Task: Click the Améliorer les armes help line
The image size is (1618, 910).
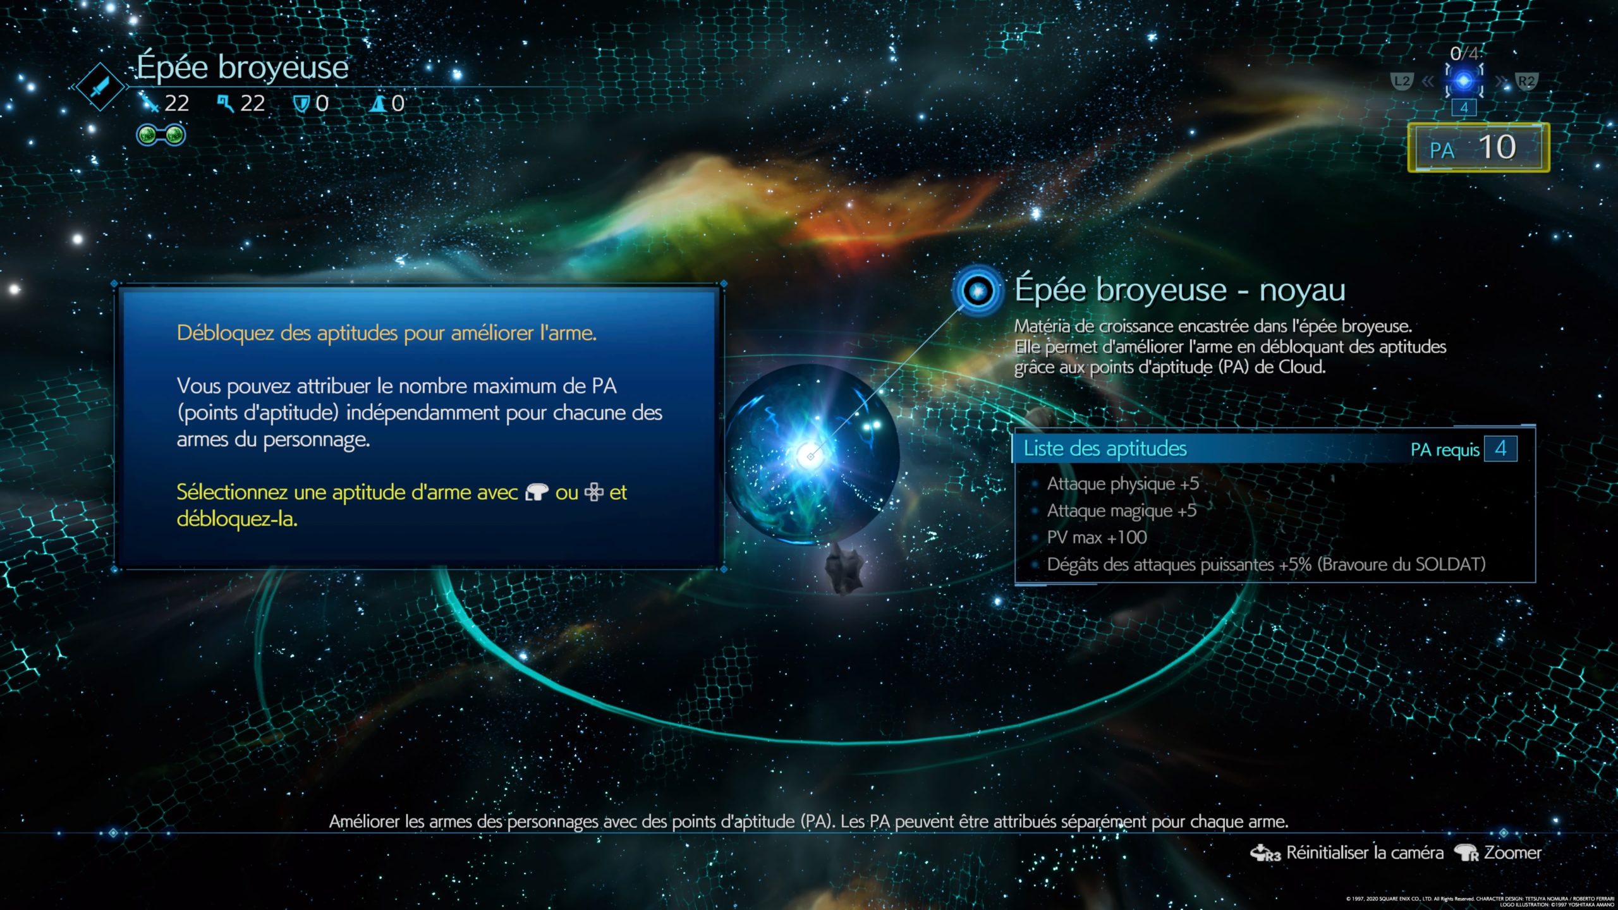Action: click(808, 822)
